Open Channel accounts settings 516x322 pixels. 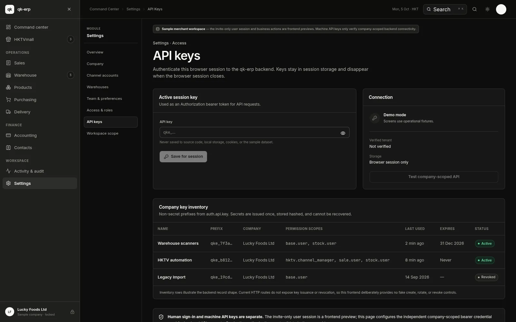(111, 75)
